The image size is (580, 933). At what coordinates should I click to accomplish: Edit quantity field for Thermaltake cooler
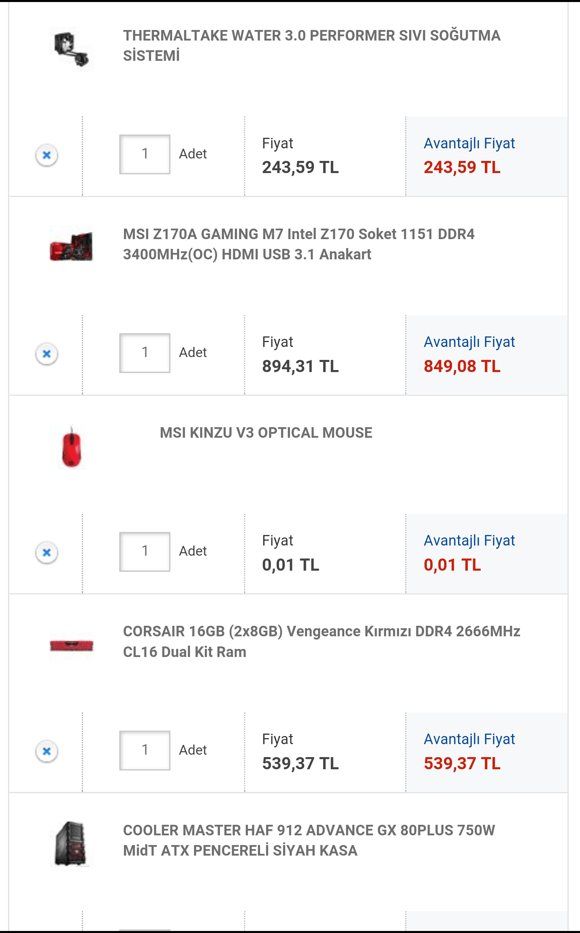click(145, 154)
